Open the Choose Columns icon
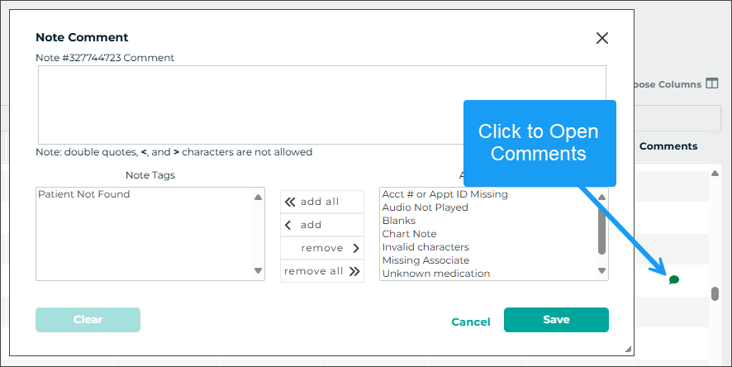The height and width of the screenshot is (367, 732). coord(711,83)
